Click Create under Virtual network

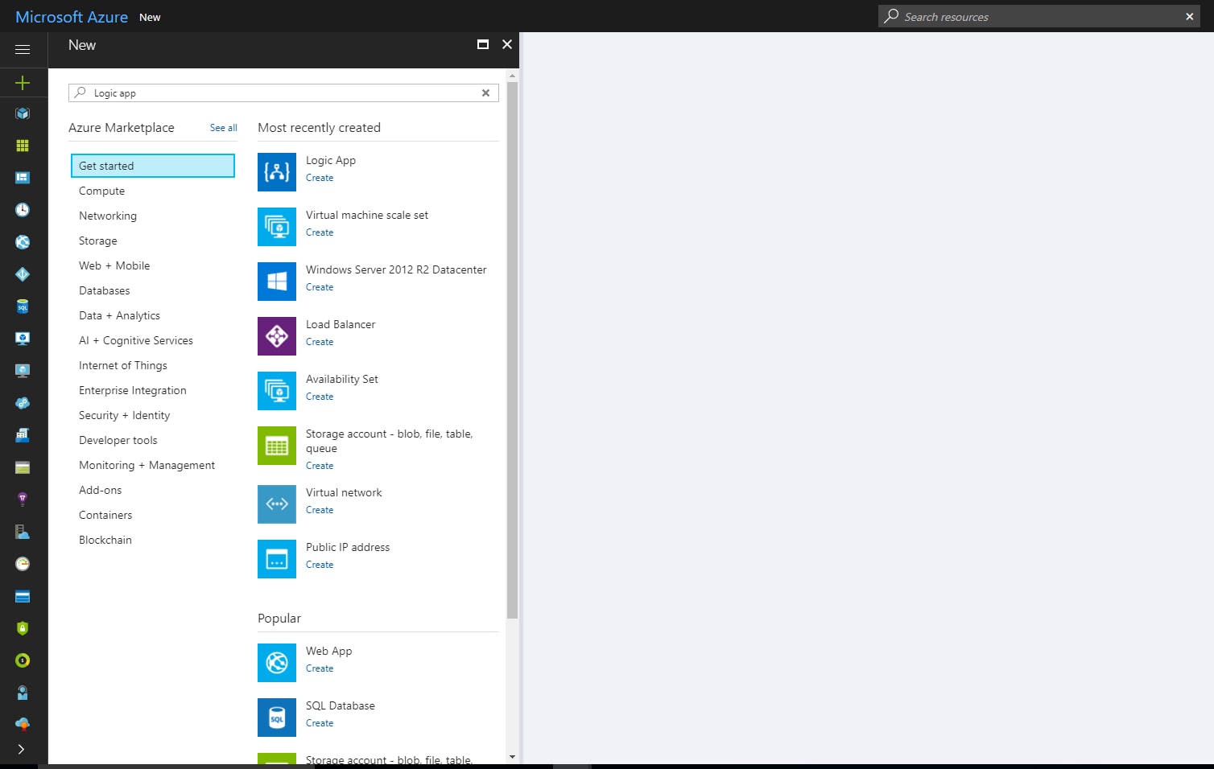pos(320,510)
